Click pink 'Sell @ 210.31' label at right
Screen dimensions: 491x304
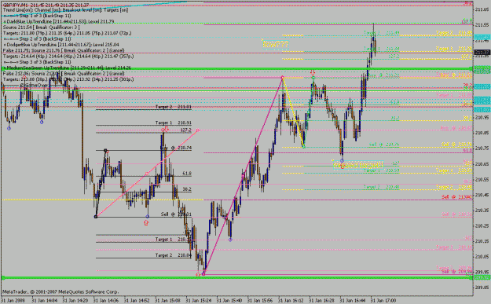click(x=457, y=214)
